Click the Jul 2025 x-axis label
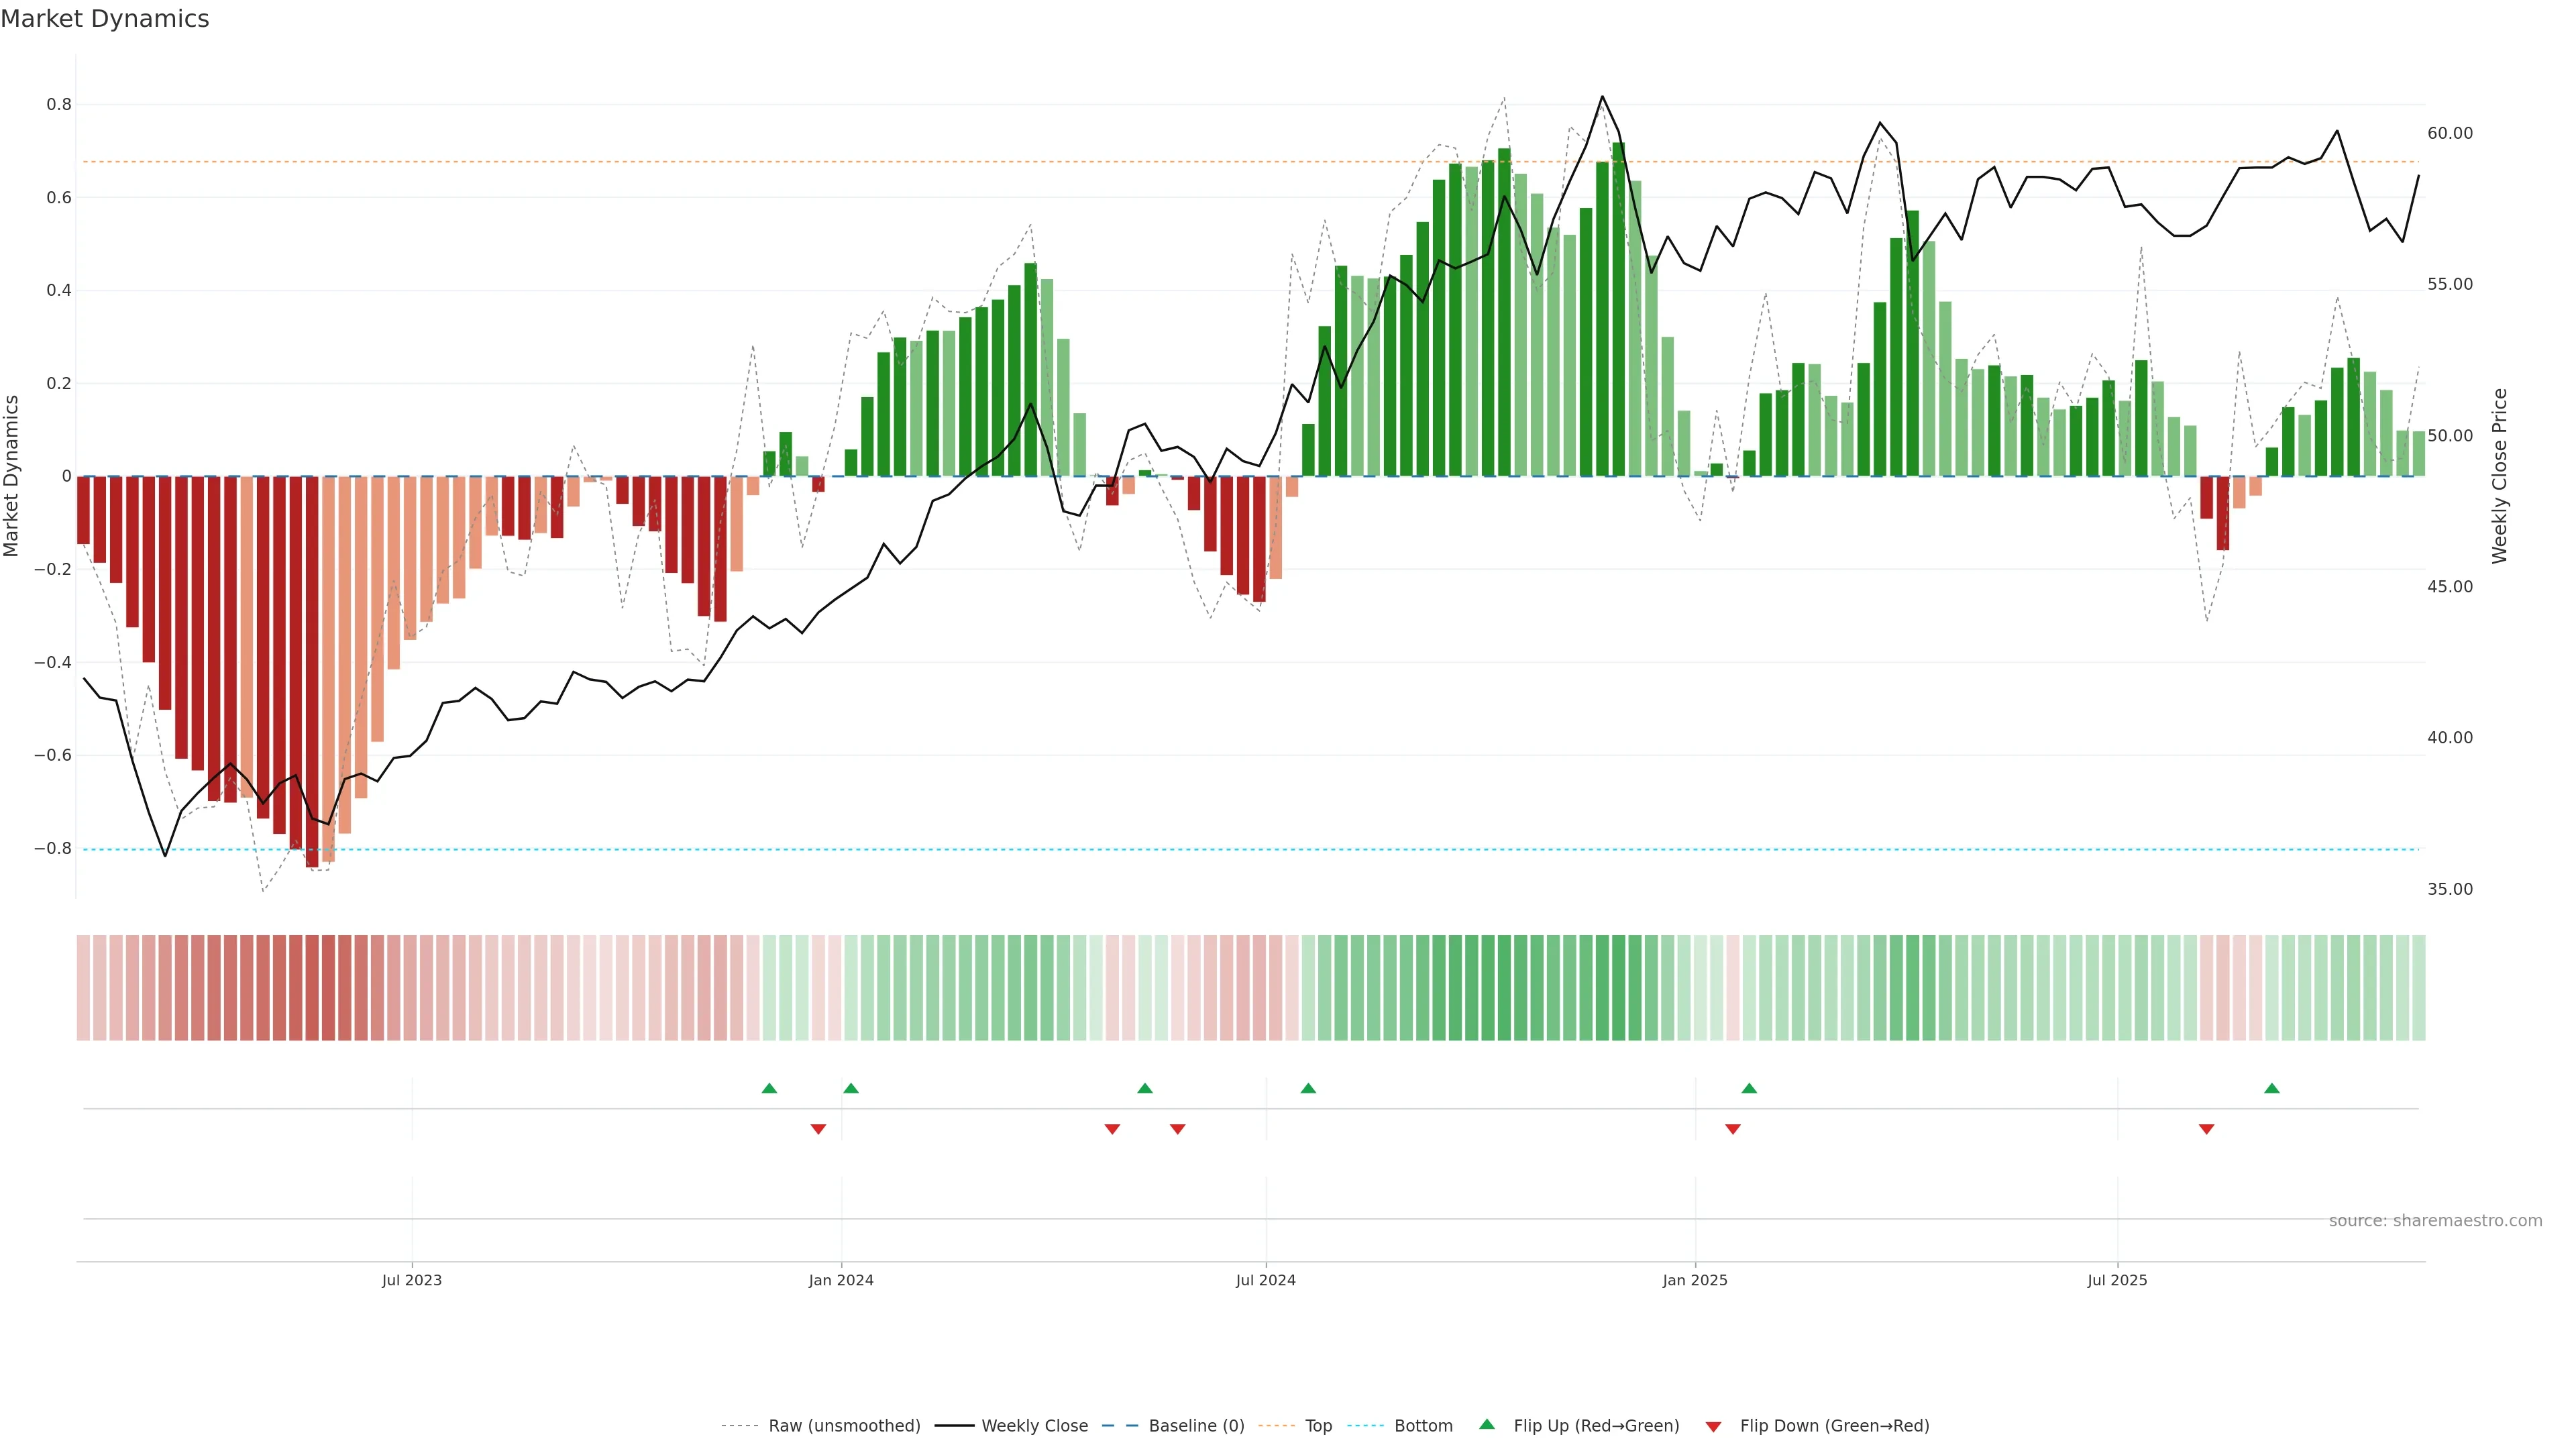This screenshot has height=1449, width=2576. pos(2117,1280)
